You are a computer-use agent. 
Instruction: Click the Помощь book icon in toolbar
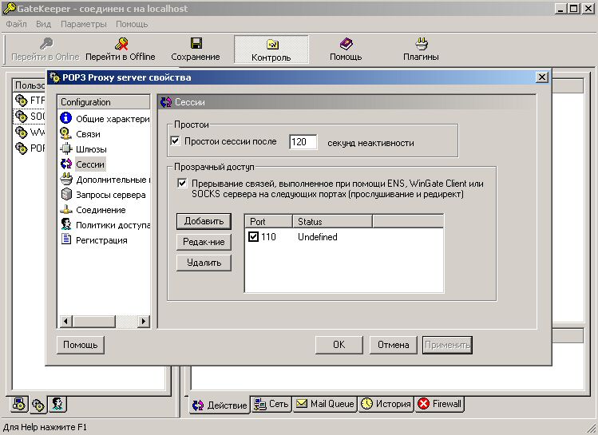347,43
